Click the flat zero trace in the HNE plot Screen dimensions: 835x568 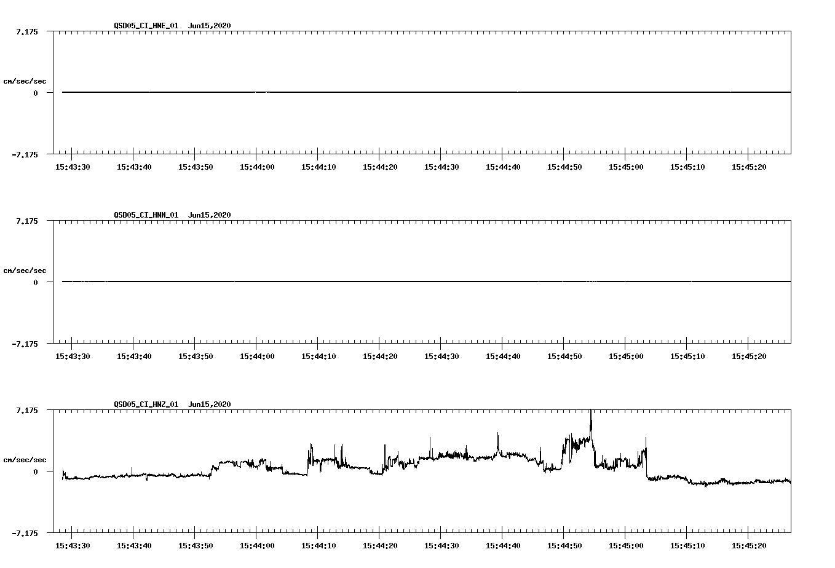point(426,92)
